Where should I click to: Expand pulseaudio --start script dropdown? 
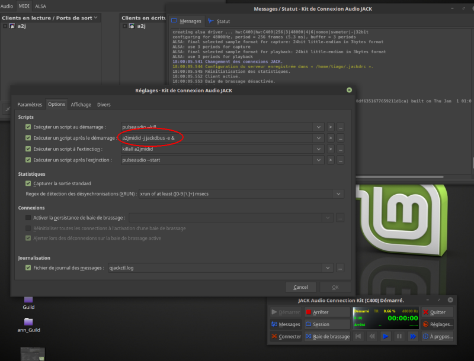[319, 160]
